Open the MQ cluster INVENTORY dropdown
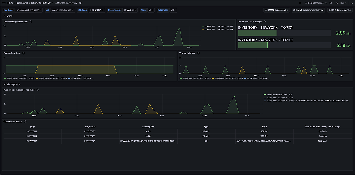Screen dimensions: 355x175 (97, 10)
